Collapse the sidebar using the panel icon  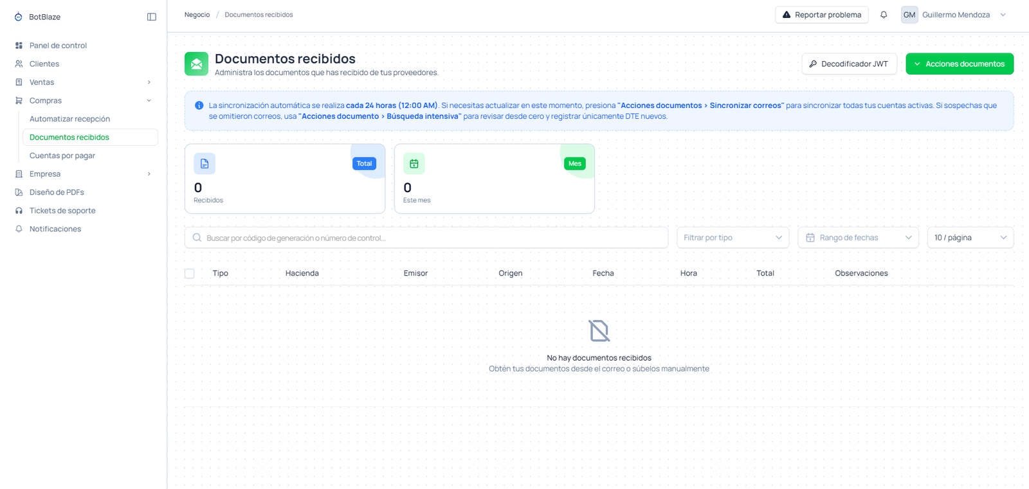click(x=152, y=17)
